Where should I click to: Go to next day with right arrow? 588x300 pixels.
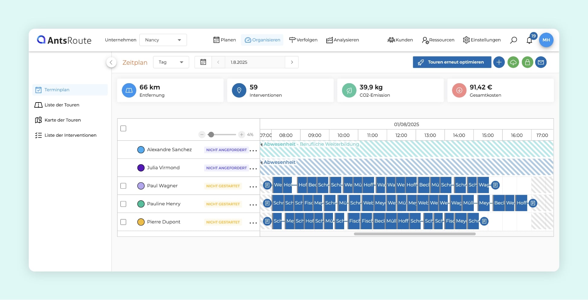tap(292, 62)
